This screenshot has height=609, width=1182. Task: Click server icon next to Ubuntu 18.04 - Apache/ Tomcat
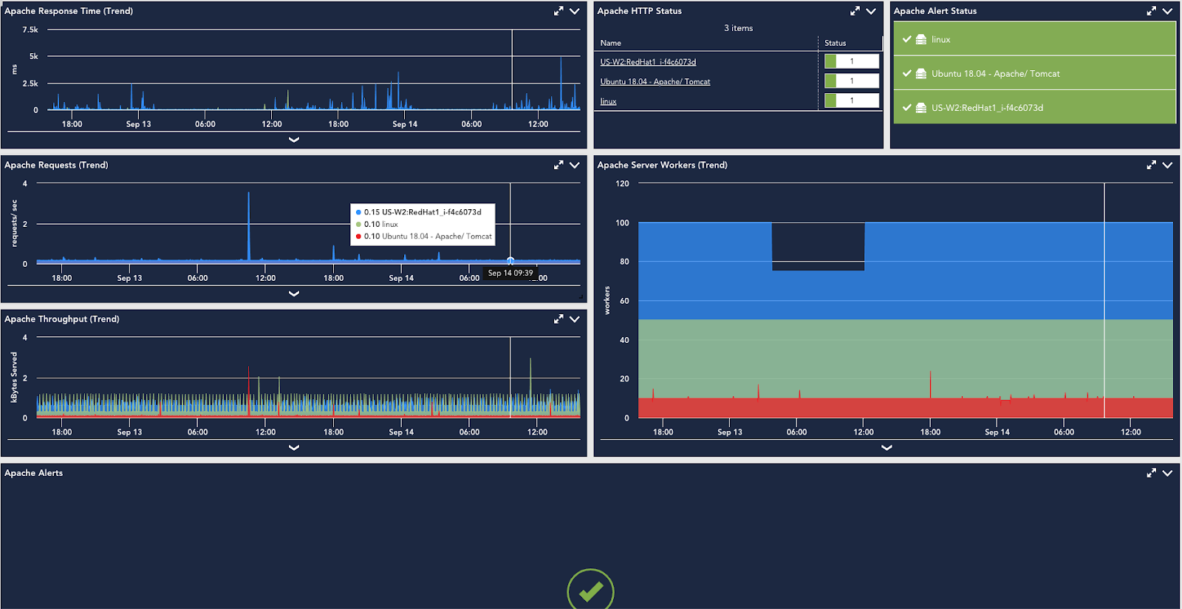tap(921, 73)
